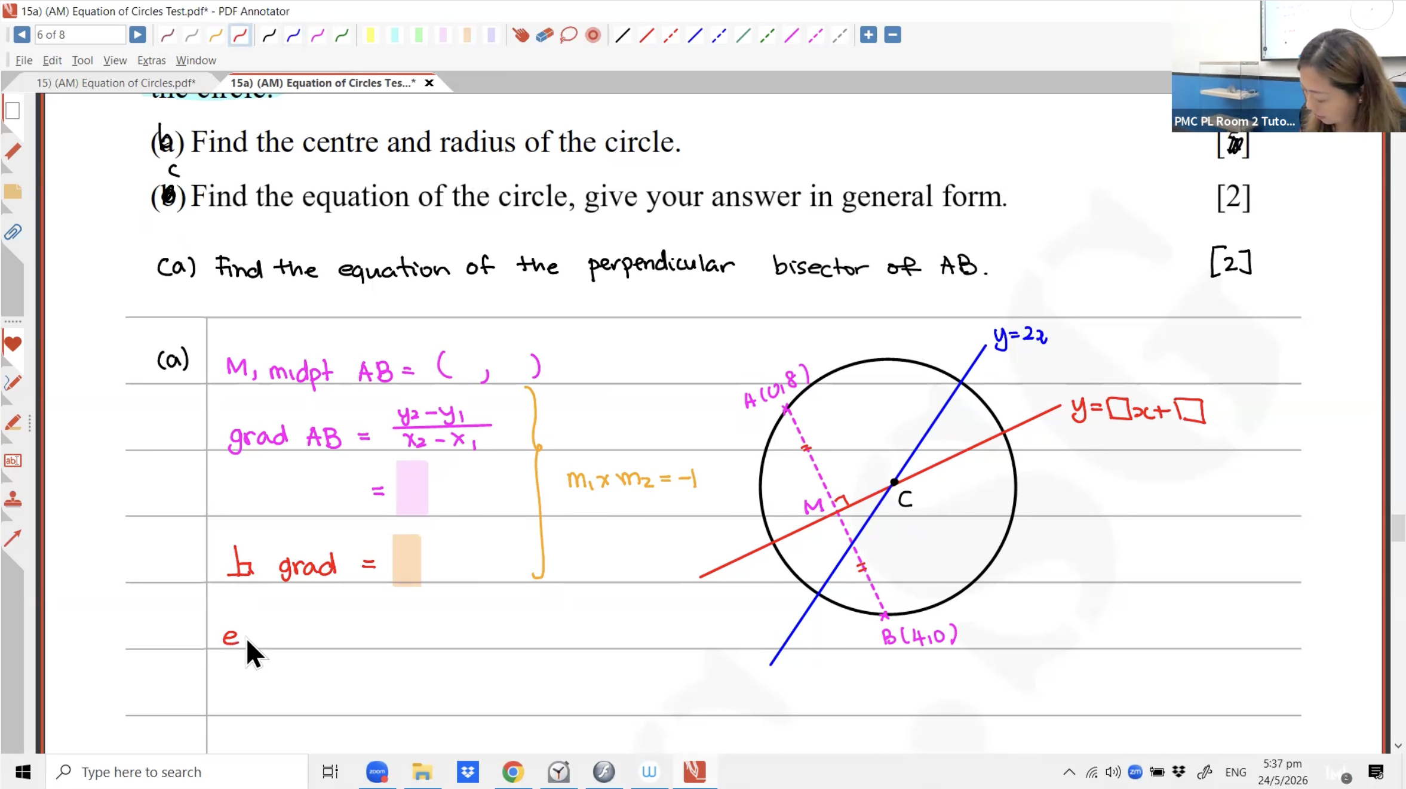Select the dashed magenta line tool

pyautogui.click(x=815, y=35)
